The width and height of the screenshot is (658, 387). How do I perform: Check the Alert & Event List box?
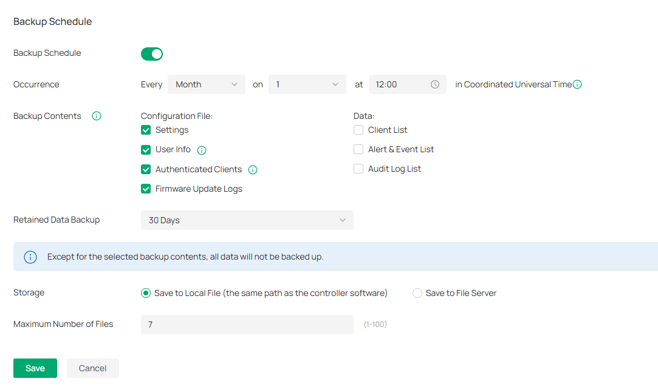[358, 149]
